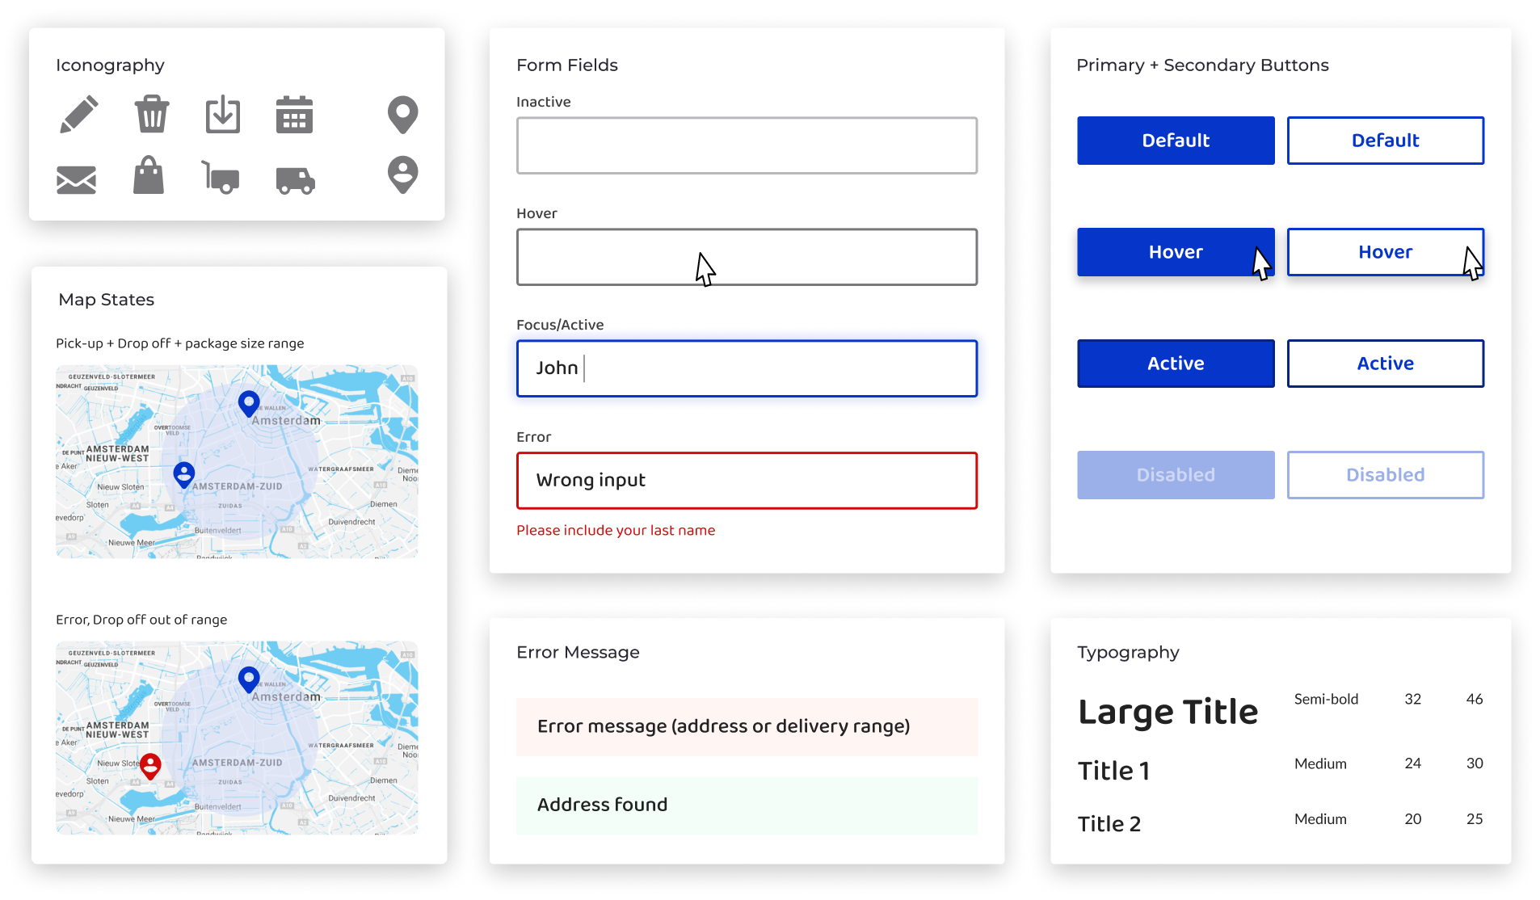Screen dimensions: 1540x900
Task: Click the outlined Active button
Action: 1386,364
